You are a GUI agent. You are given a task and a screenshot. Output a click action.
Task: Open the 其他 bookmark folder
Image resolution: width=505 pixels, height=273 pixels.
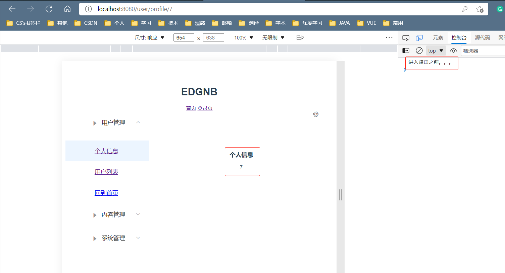tap(57, 23)
